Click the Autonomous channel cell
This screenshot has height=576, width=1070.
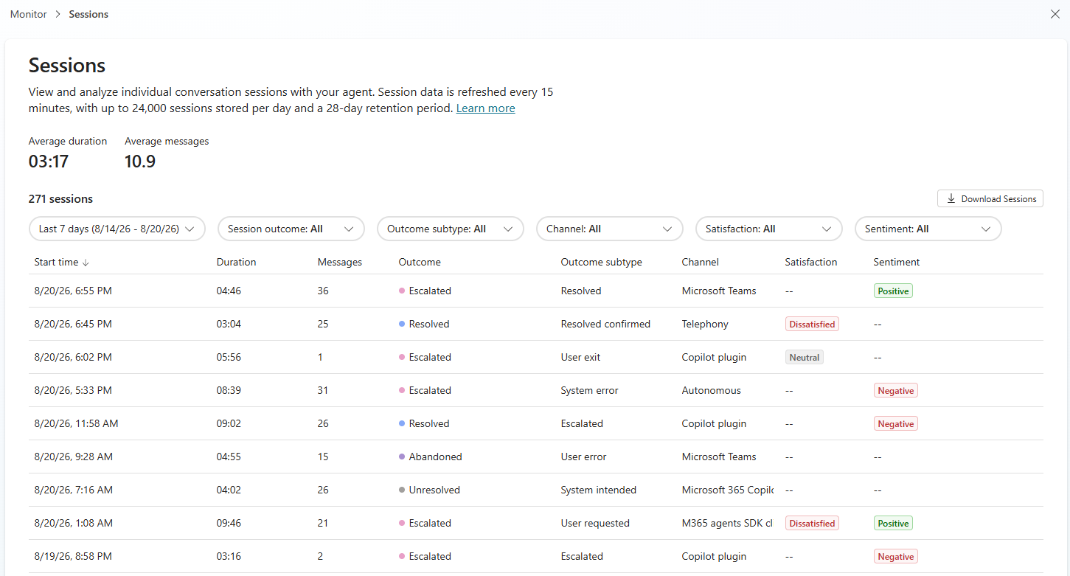point(712,390)
